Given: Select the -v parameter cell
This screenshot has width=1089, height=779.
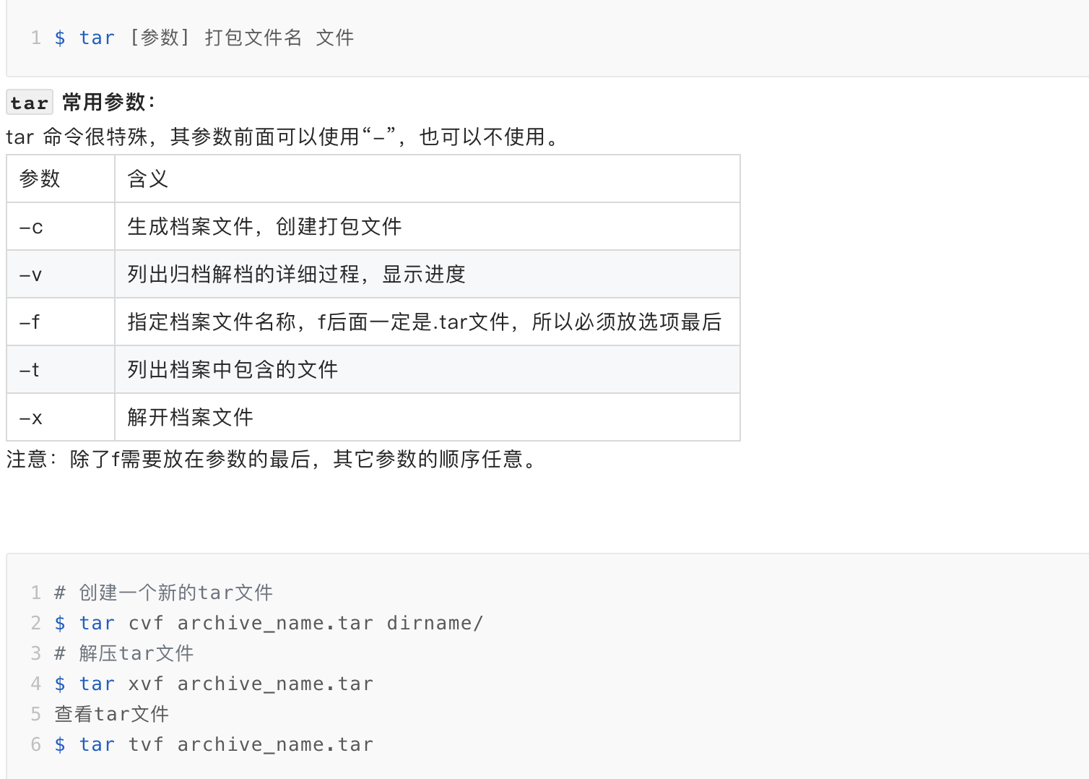Looking at the screenshot, I should coord(61,274).
